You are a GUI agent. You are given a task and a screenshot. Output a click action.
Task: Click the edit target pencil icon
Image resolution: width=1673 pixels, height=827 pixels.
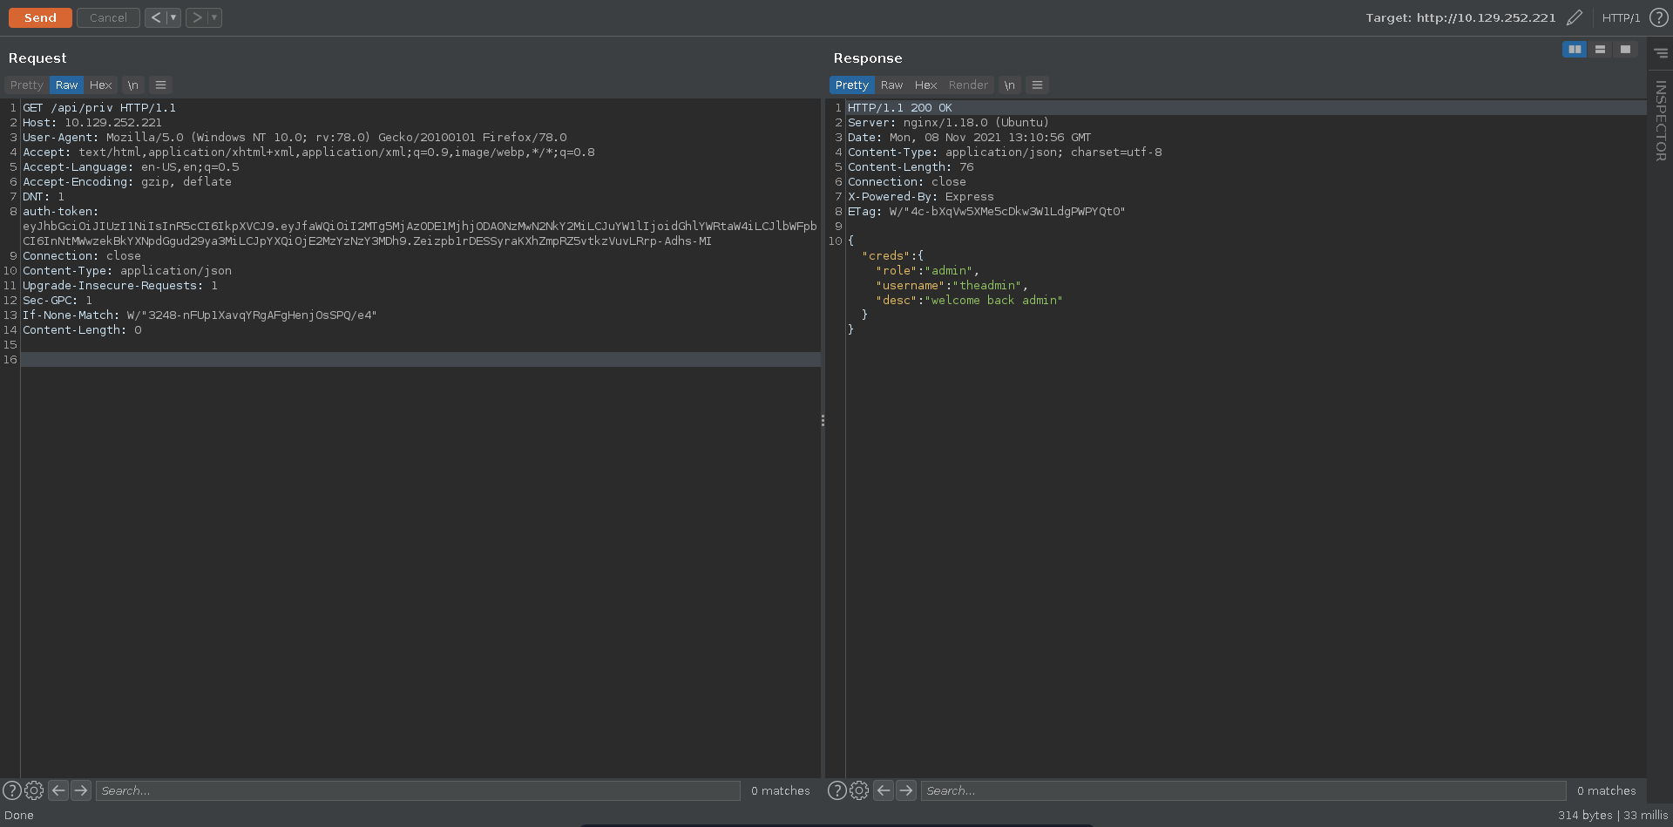pyautogui.click(x=1574, y=17)
